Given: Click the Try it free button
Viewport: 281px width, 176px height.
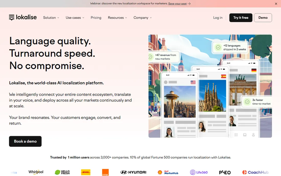Looking at the screenshot, I should (x=241, y=18).
